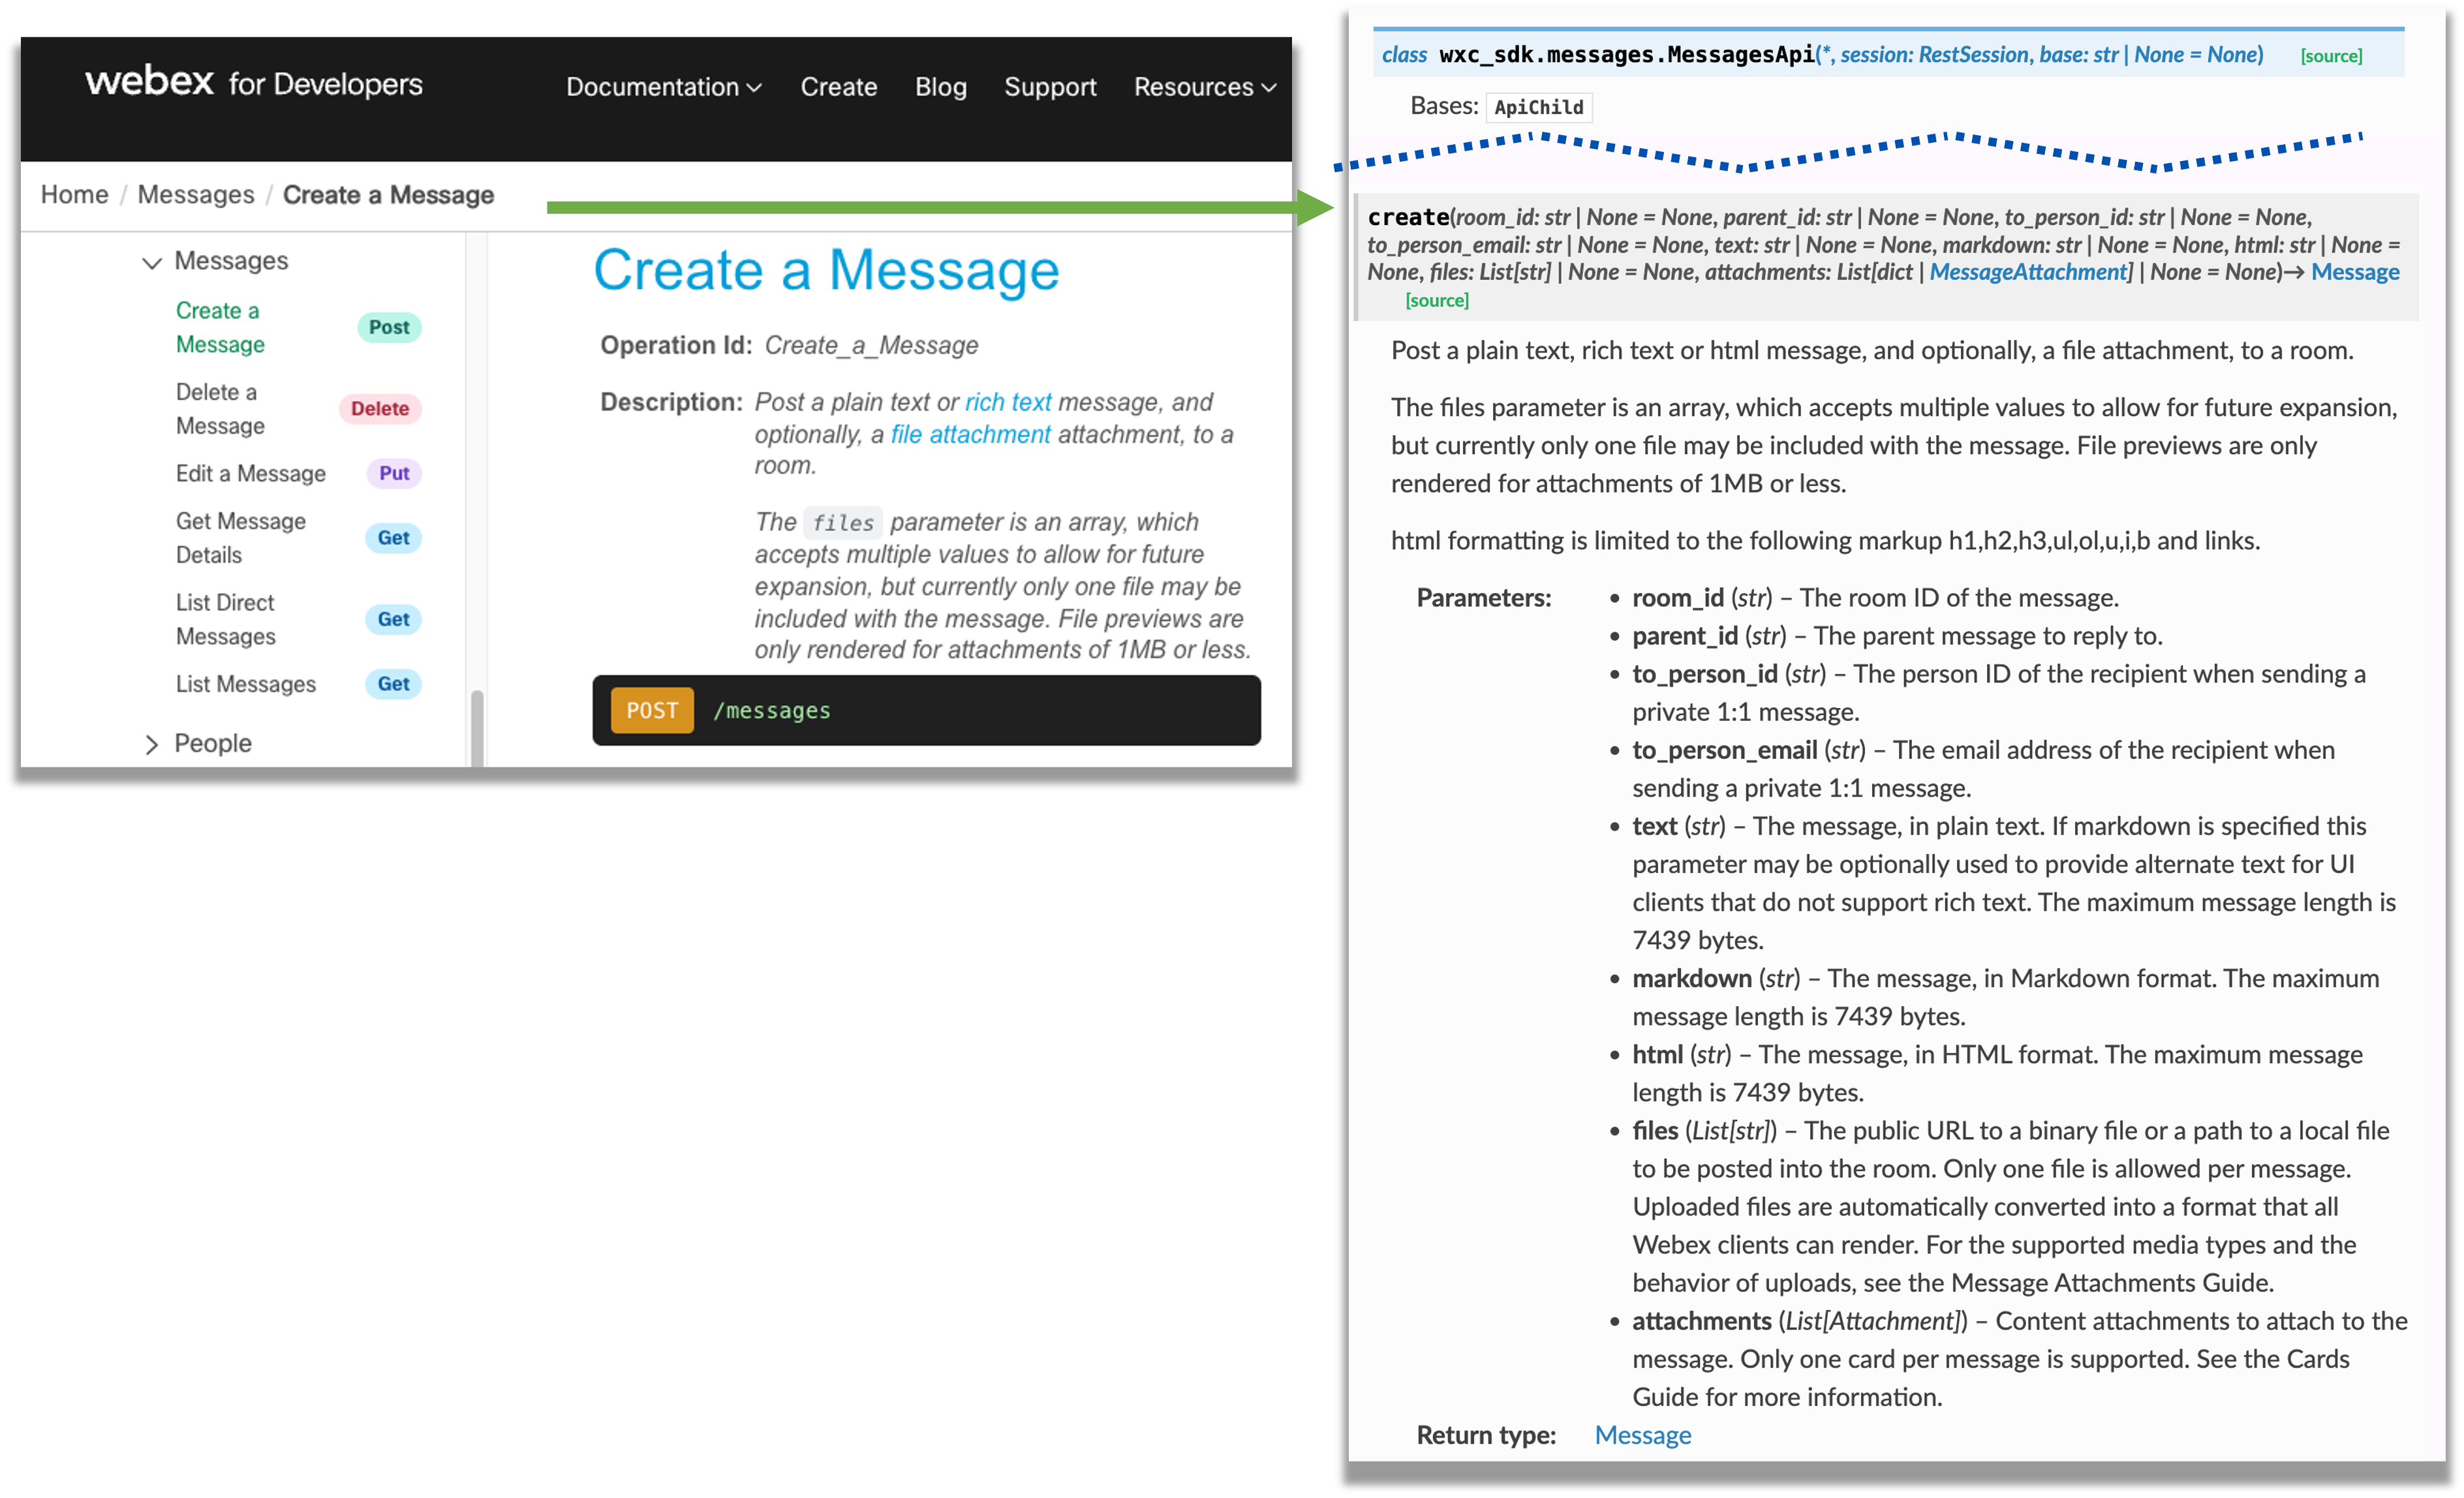Click the files code word in description
This screenshot has width=2464, height=1498.
(843, 523)
